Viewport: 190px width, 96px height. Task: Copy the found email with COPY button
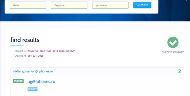click(32, 89)
